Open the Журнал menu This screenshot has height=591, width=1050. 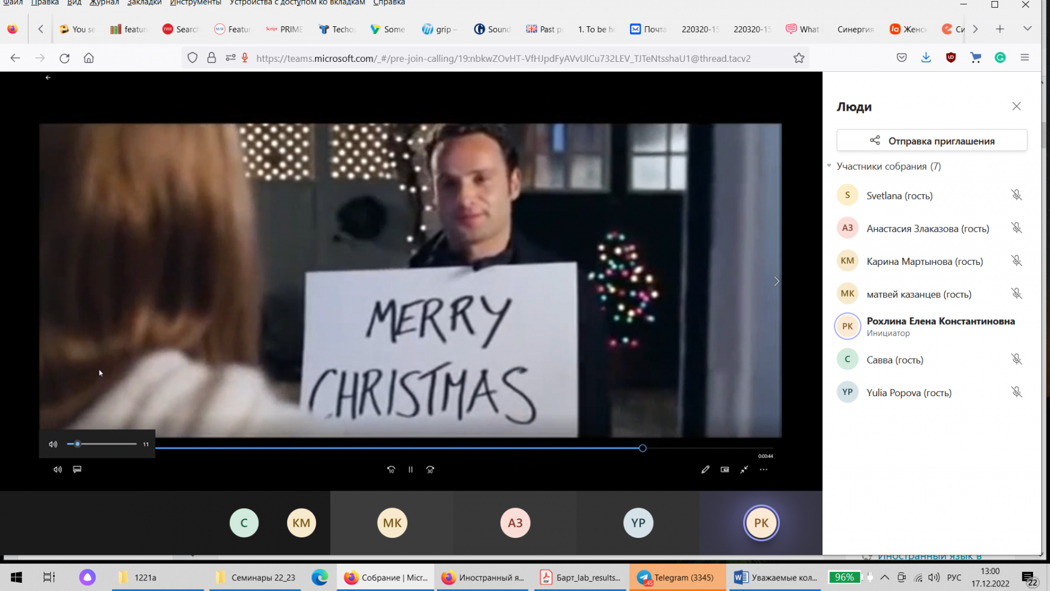104,3
